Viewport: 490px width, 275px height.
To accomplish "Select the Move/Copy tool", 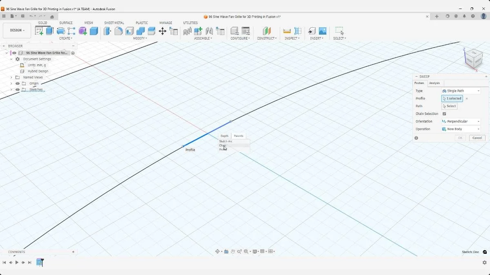I will tap(163, 30).
